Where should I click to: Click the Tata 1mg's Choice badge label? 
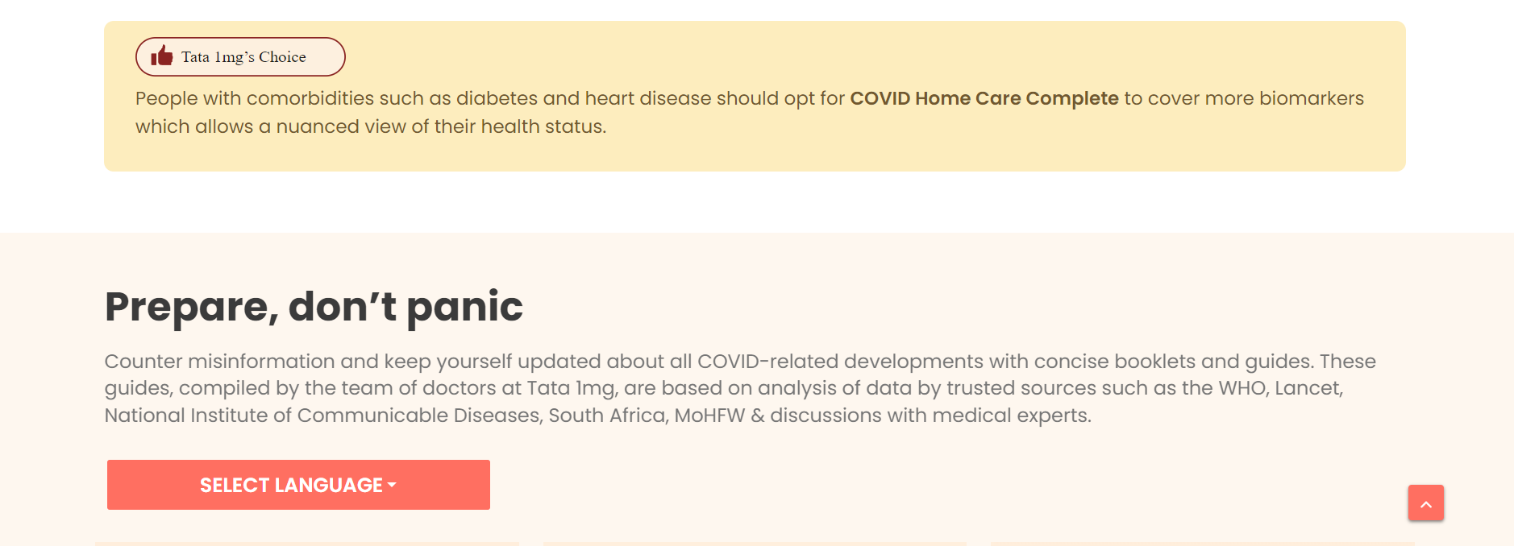[243, 57]
